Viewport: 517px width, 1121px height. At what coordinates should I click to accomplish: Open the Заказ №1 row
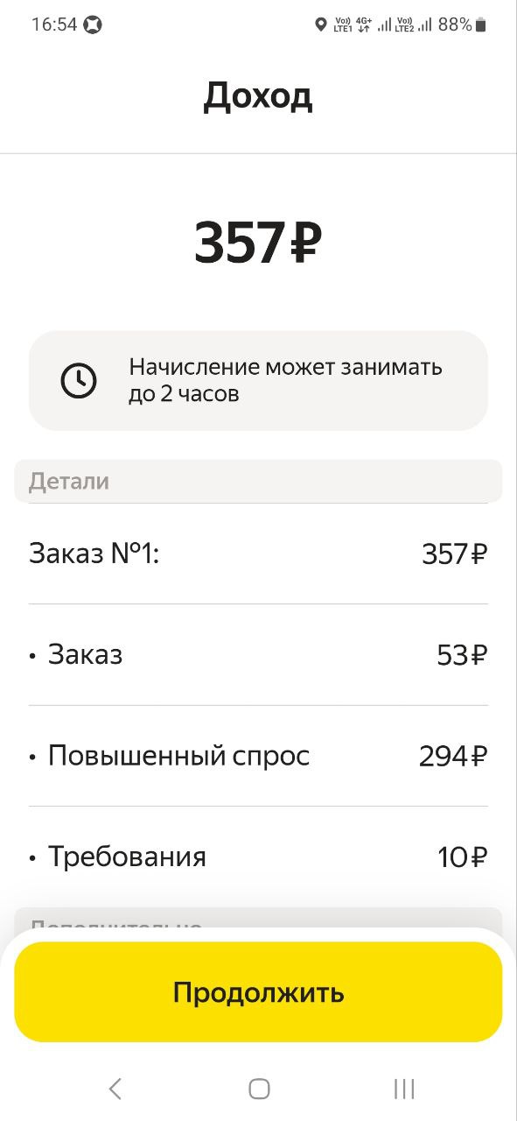tap(258, 553)
